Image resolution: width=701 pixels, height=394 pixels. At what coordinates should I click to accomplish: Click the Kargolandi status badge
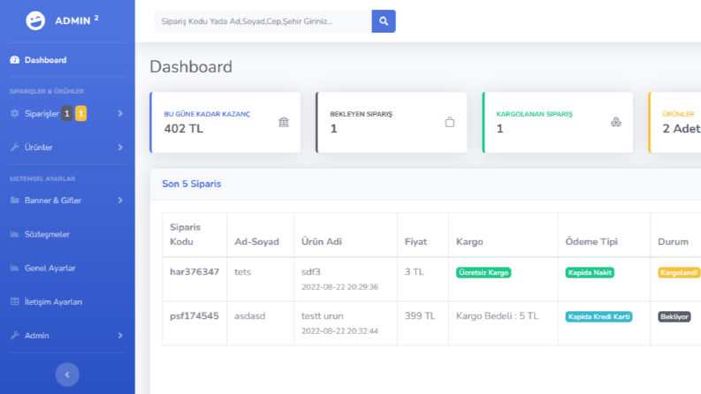679,272
